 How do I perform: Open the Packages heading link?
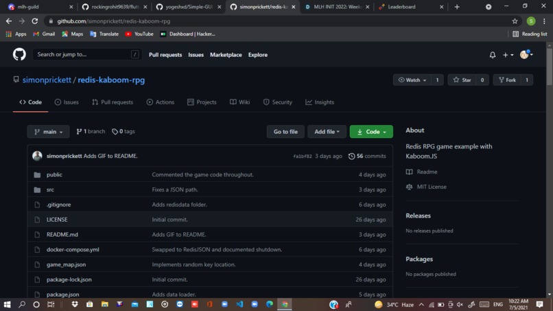click(419, 259)
